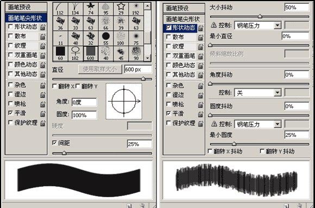Screen dimensions: 315x208
Task: Lock 纹理 settings in right panel
Action: [200, 47]
